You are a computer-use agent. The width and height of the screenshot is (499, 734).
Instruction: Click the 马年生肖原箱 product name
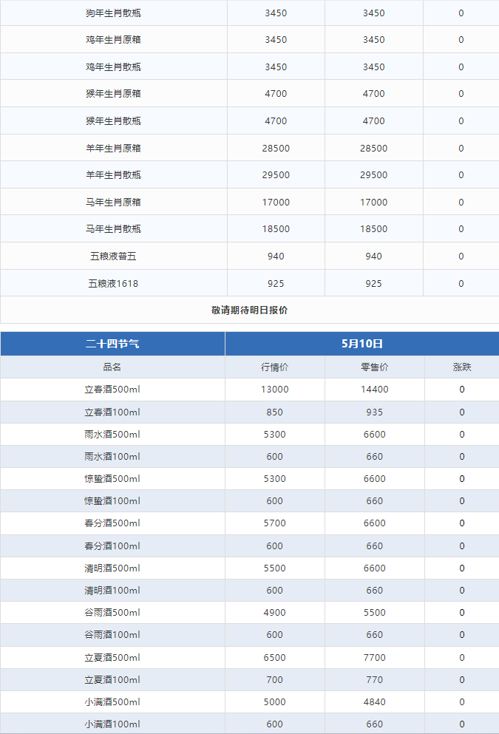click(113, 203)
